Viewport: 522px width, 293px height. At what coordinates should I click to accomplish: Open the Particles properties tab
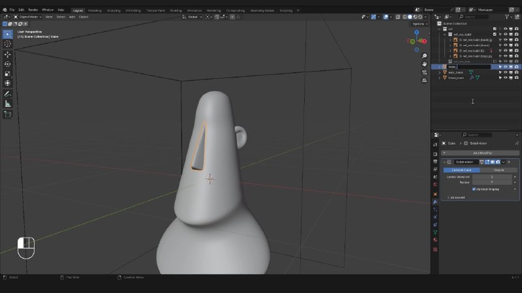click(x=435, y=210)
